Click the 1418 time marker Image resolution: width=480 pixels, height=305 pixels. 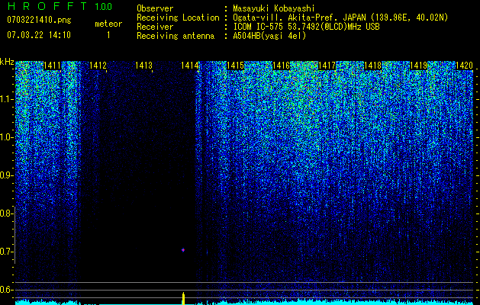(x=373, y=66)
